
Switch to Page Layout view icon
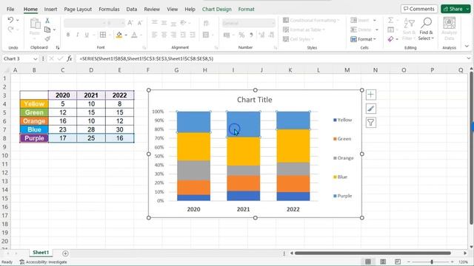383,262
